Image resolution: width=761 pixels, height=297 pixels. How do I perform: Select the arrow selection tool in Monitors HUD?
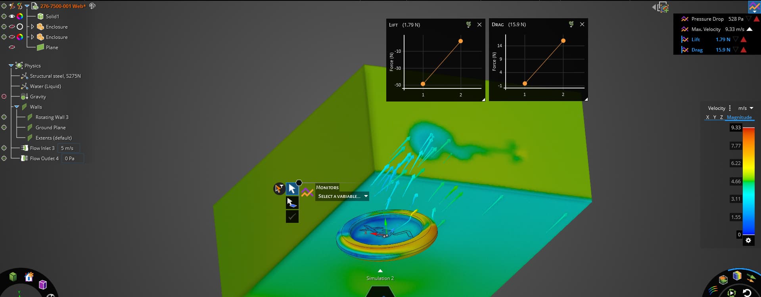coord(292,189)
